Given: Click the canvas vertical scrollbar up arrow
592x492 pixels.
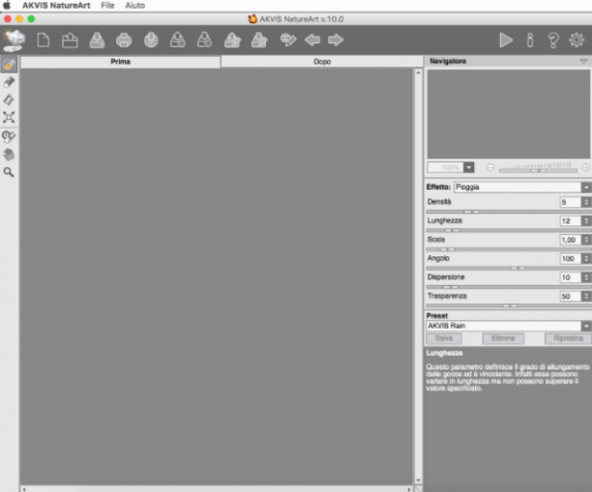Looking at the screenshot, I should (x=418, y=72).
